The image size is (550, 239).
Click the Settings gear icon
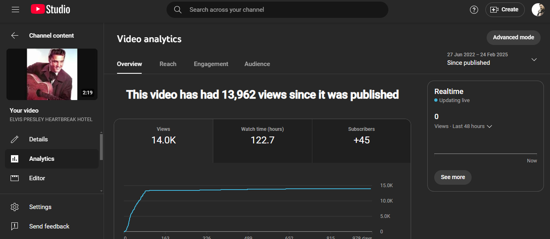15,207
